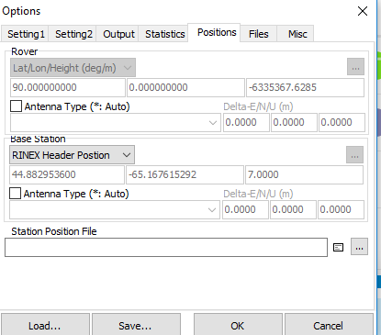Open Rover Lat/Lon/Height position type dropdown

pos(73,68)
